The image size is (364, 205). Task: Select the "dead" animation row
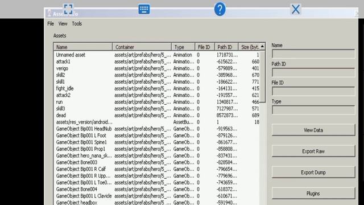coord(157,115)
